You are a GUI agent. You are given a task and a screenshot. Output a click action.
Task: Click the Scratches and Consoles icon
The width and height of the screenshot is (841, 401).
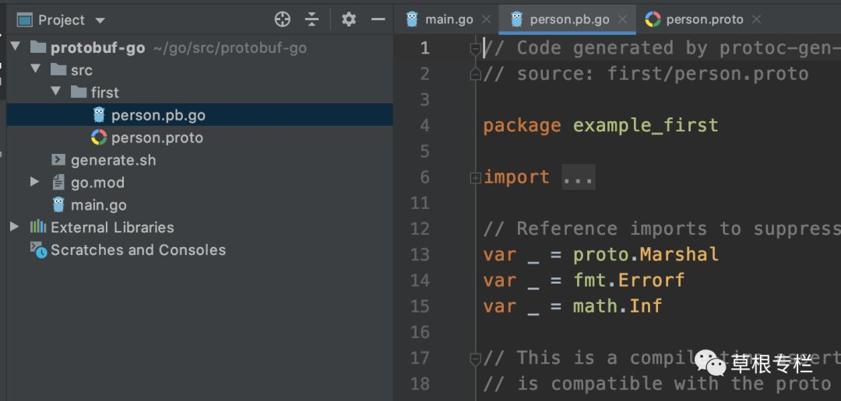click(39, 249)
